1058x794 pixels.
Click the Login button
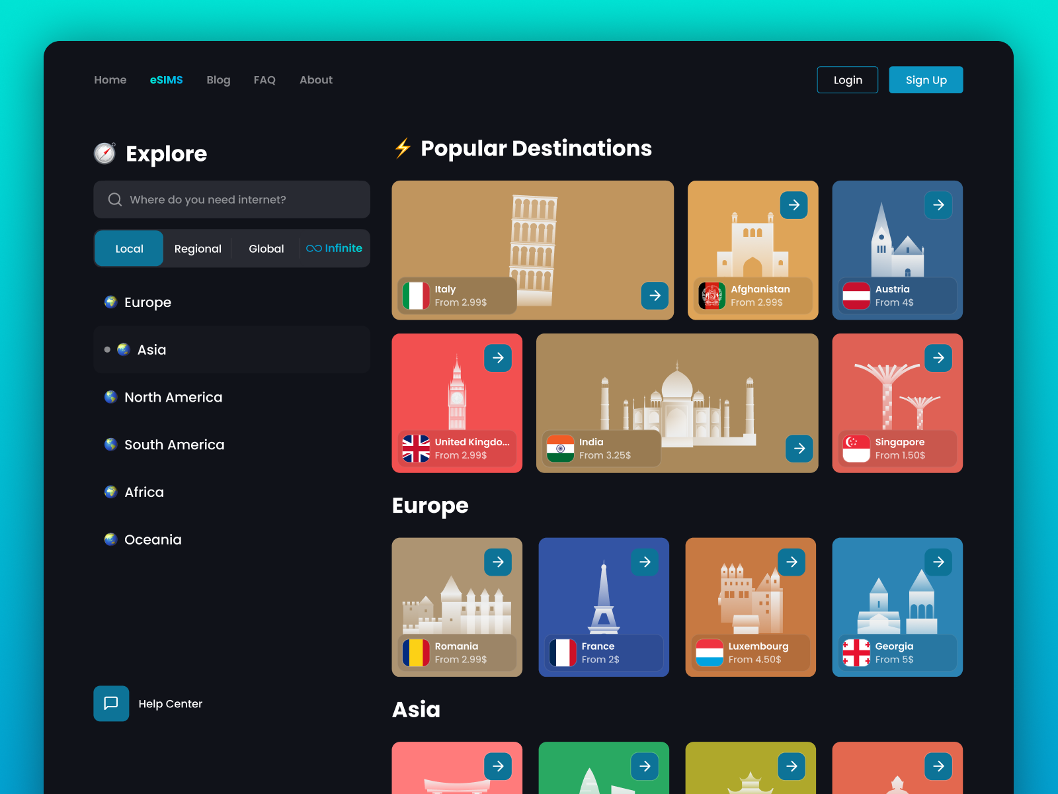[x=847, y=79]
